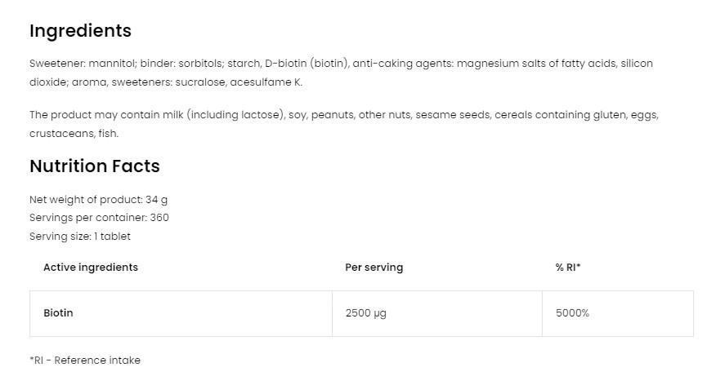Click the Active ingredients column header
The height and width of the screenshot is (385, 725).
[91, 268]
